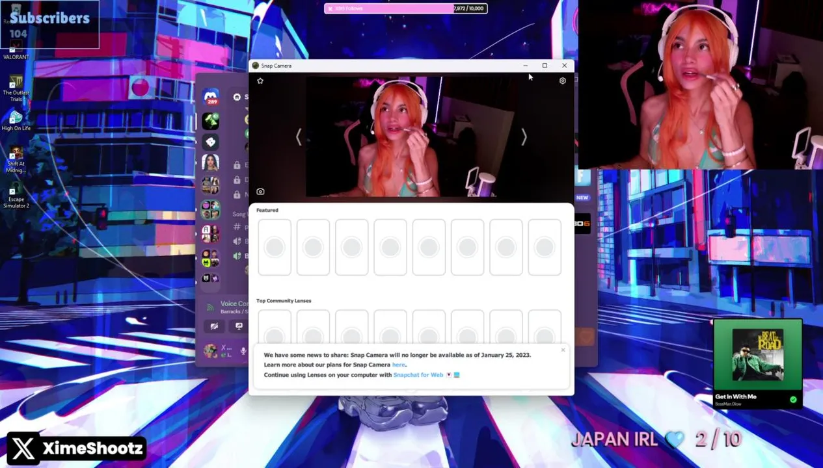Open Discord direct messages with 289 badge
The width and height of the screenshot is (823, 468).
click(x=211, y=97)
